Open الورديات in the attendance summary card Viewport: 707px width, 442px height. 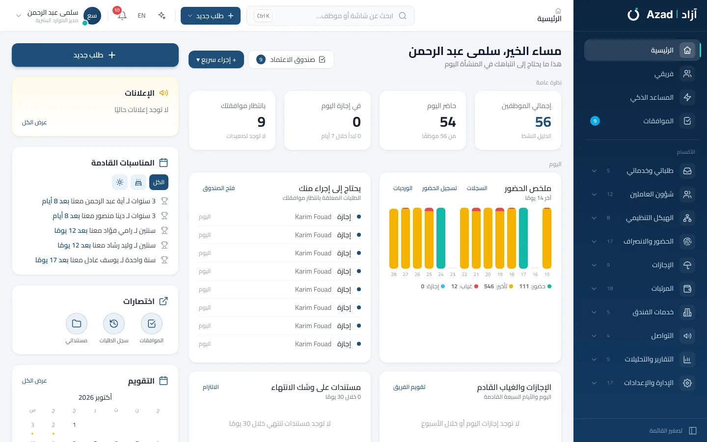click(403, 188)
